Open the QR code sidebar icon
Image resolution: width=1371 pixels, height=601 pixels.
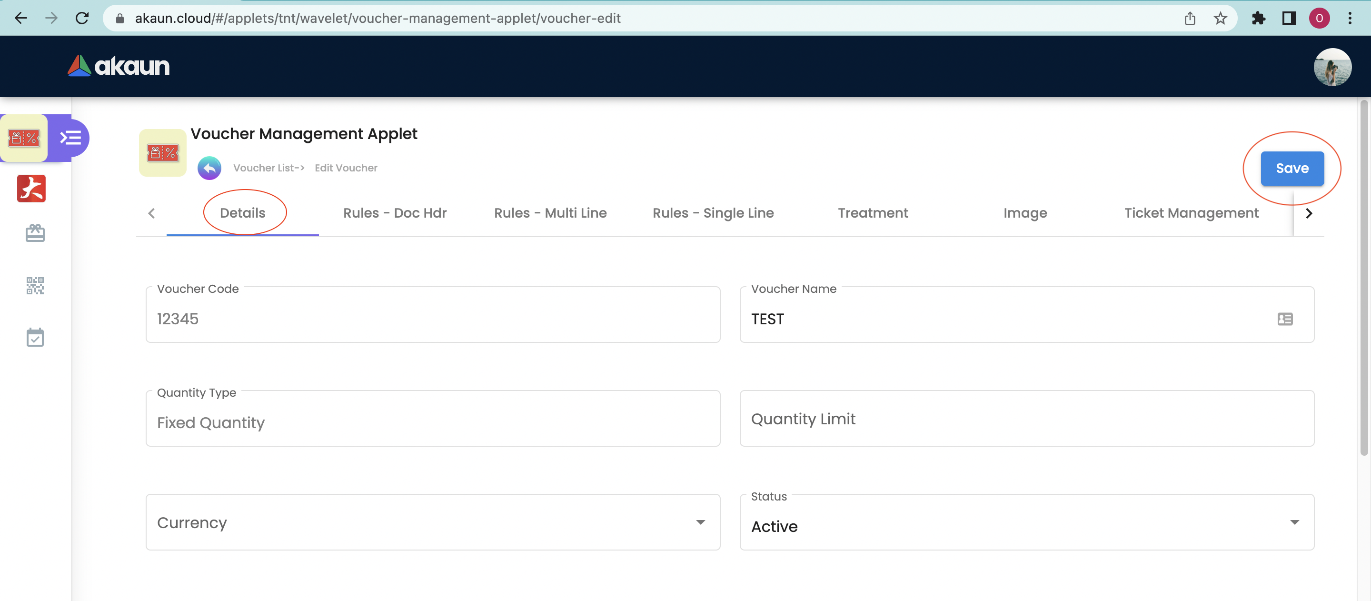35,285
